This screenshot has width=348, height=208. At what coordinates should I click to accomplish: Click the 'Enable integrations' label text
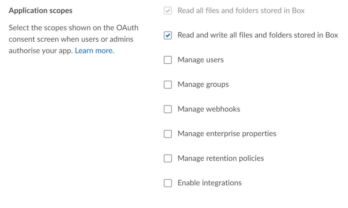(x=209, y=183)
